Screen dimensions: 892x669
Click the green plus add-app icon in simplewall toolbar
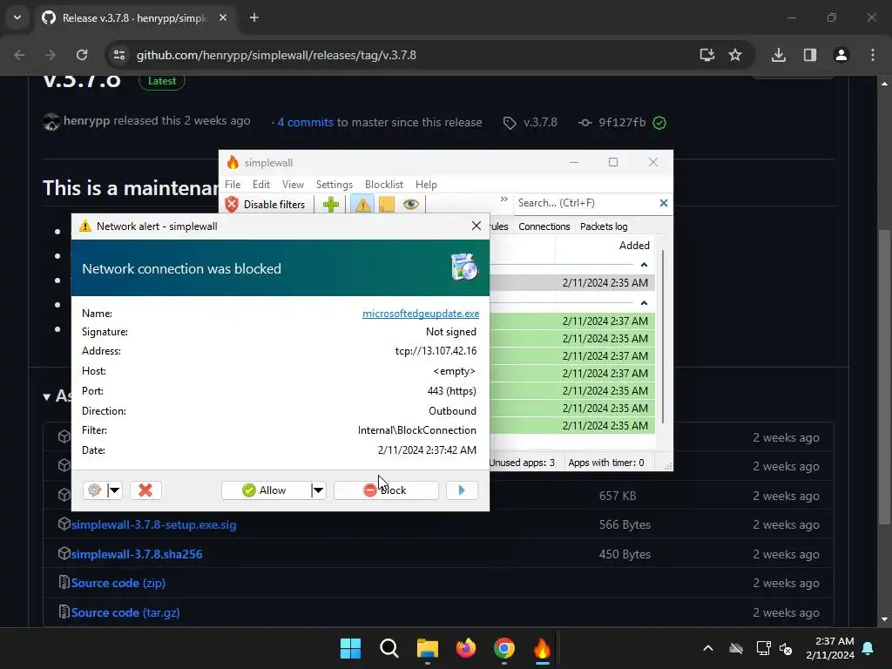330,204
